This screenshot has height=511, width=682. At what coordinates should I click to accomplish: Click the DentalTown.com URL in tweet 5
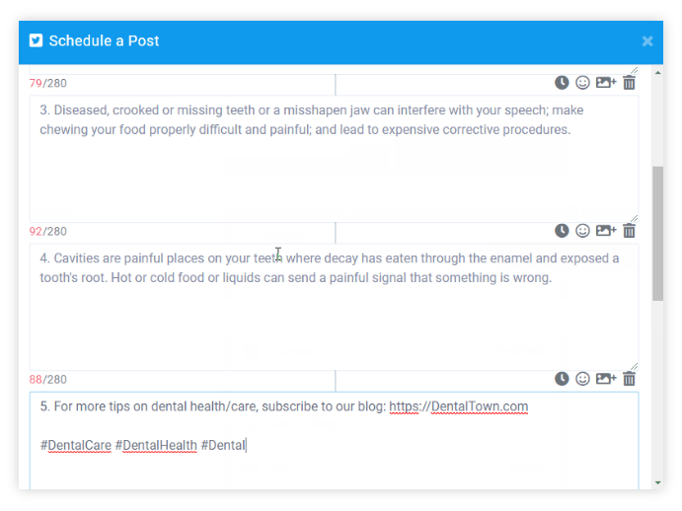point(479,406)
